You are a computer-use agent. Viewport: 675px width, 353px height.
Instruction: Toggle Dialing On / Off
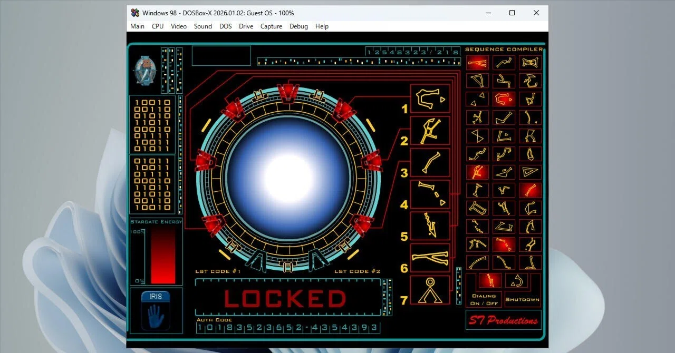point(484,299)
